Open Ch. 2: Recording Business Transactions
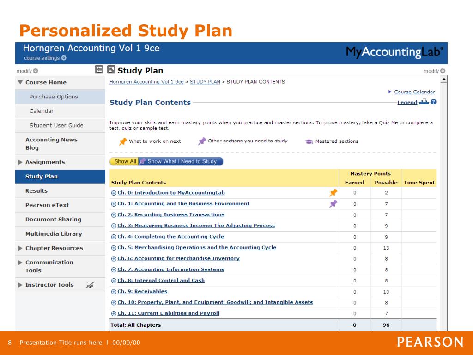The image size is (473, 355). pos(171,214)
